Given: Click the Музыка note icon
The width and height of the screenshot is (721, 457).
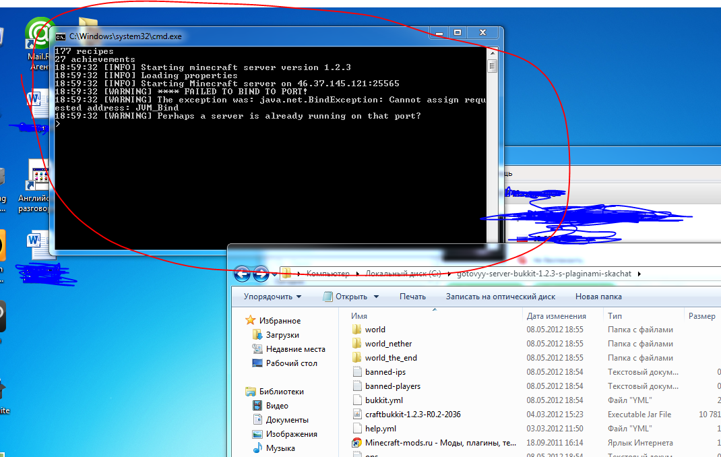Looking at the screenshot, I should 257,448.
